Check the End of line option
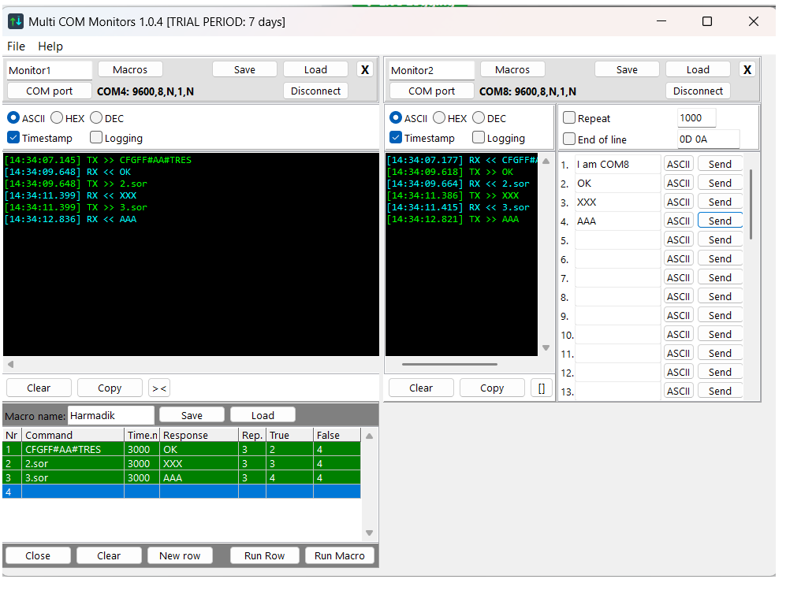The image size is (786, 594). point(569,139)
